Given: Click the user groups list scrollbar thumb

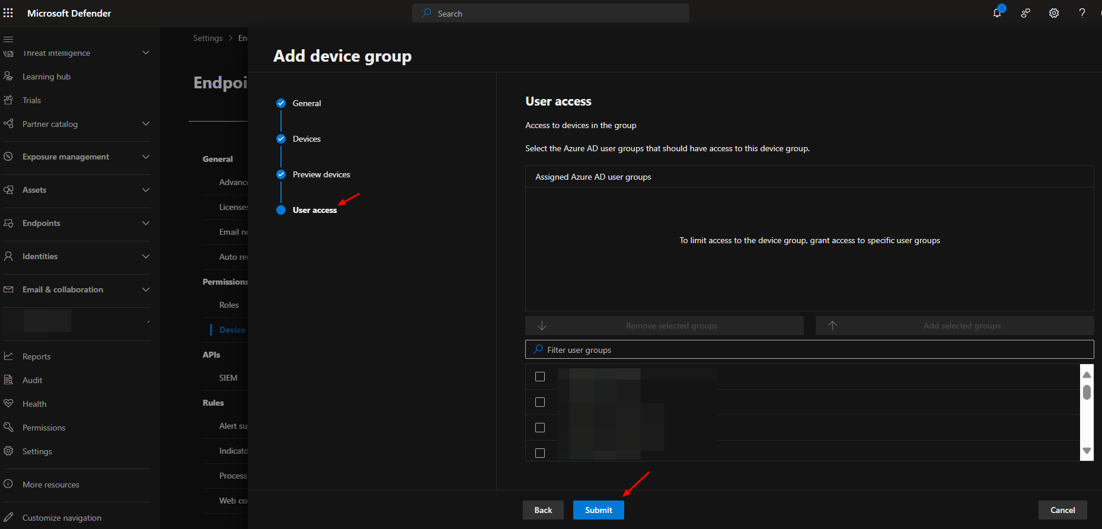Looking at the screenshot, I should pos(1087,393).
